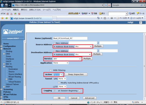Viewport: 146px width, 105px height.
Task: Click the 翻訳 translate toolbar icon
Action: pyautogui.click(x=85, y=13)
